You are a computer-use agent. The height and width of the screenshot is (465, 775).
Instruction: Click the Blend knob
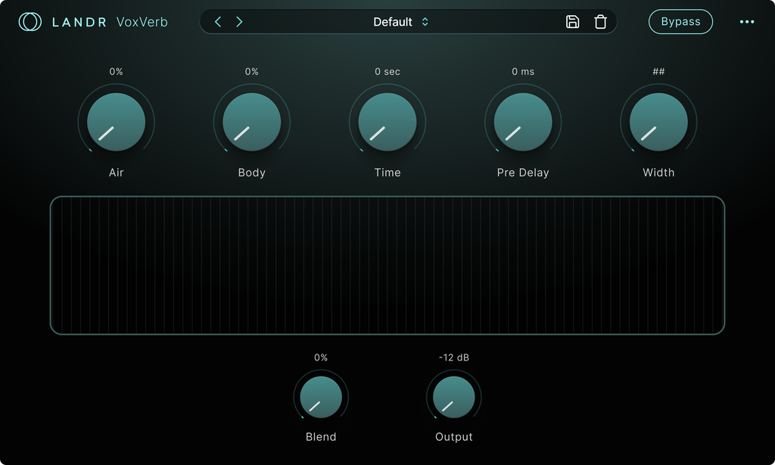pyautogui.click(x=321, y=398)
